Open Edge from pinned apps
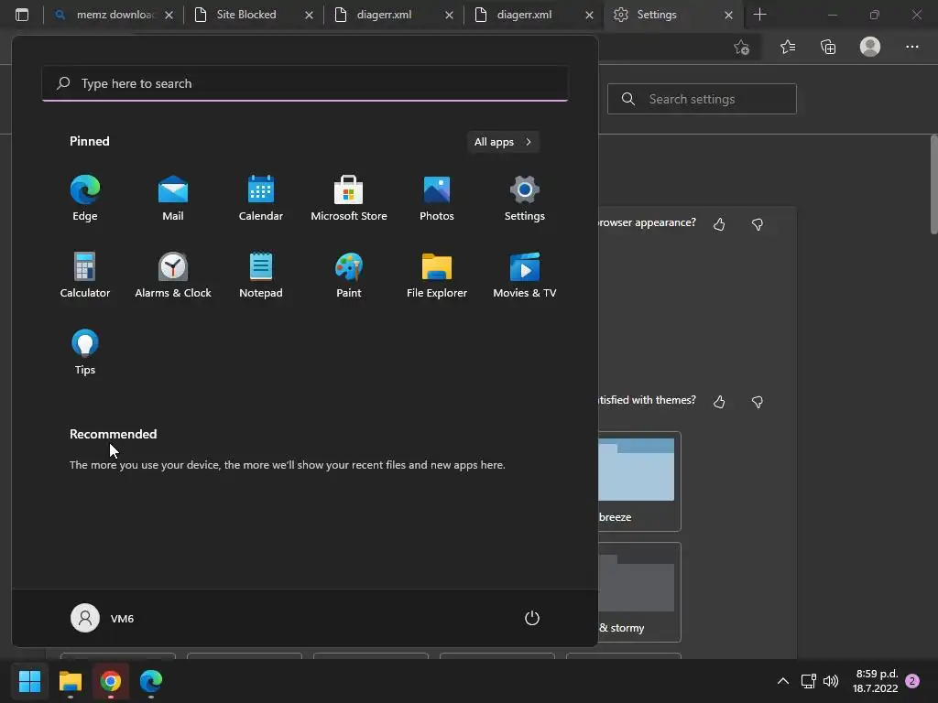 [x=85, y=199]
